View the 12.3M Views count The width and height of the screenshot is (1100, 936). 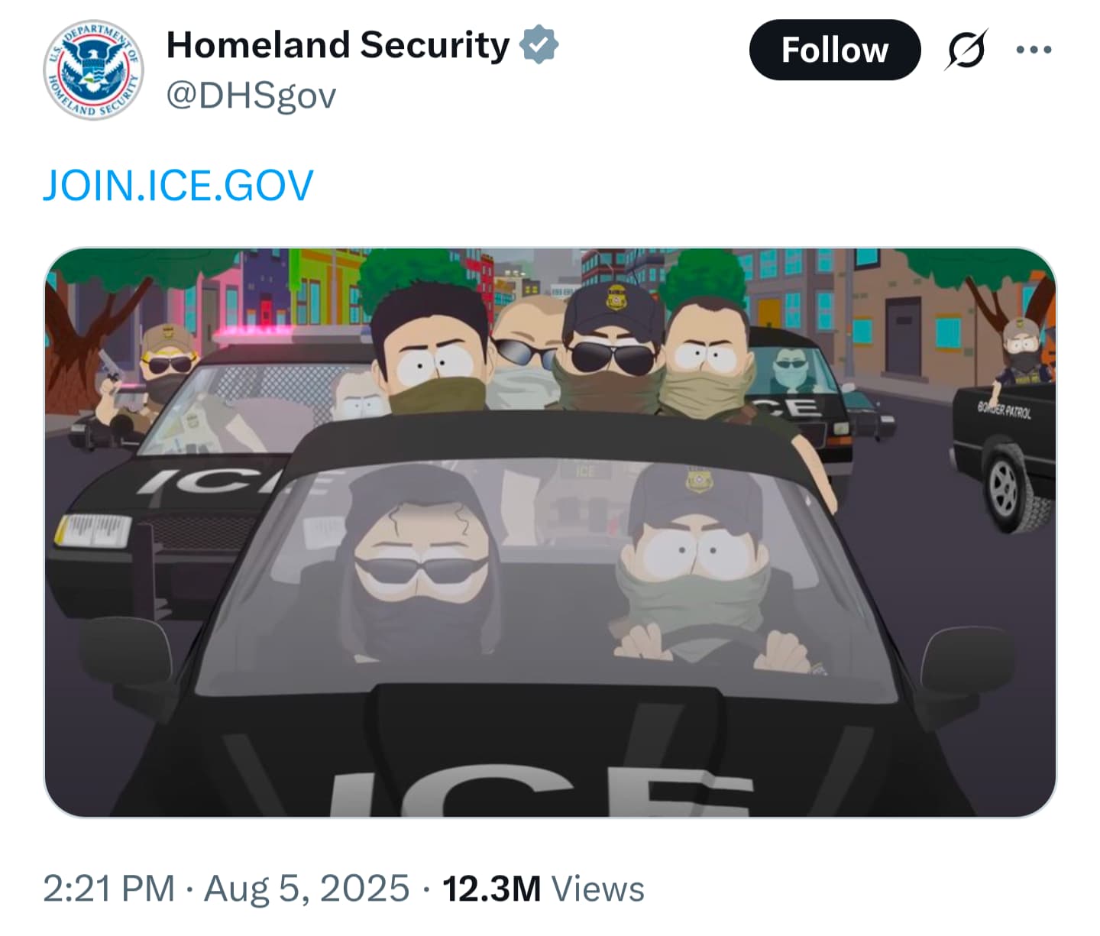click(544, 889)
